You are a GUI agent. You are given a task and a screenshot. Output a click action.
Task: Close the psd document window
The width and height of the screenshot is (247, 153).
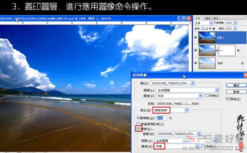(189, 18)
